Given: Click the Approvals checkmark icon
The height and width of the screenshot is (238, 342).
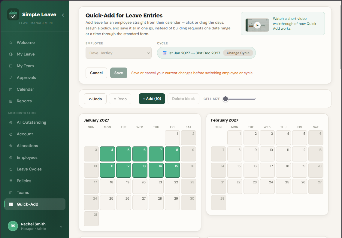Looking at the screenshot, I should 11,78.
